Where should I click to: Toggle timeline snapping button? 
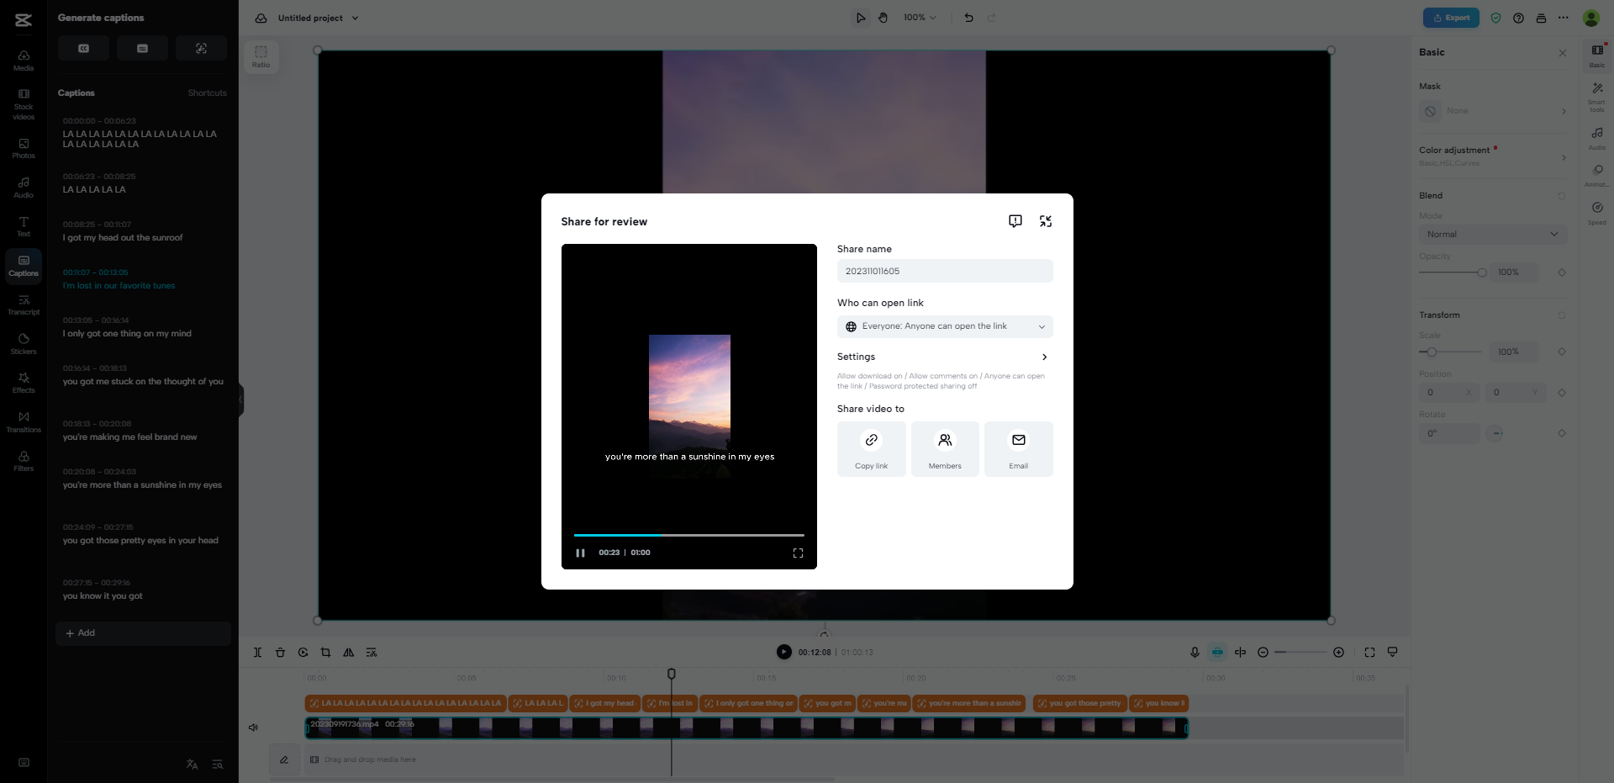(x=1217, y=653)
